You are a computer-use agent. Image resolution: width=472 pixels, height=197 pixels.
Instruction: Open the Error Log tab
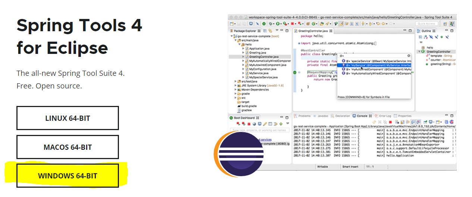383,116
